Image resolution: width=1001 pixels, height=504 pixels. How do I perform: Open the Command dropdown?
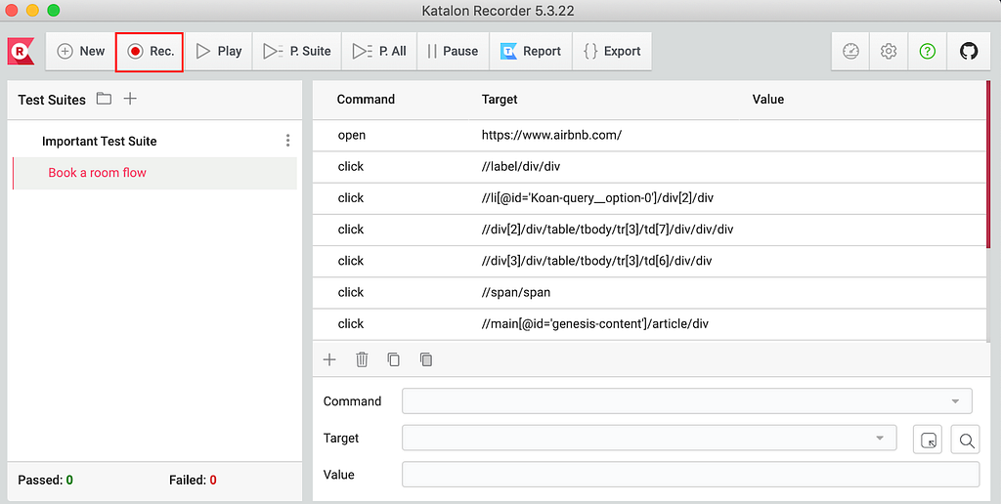point(687,401)
